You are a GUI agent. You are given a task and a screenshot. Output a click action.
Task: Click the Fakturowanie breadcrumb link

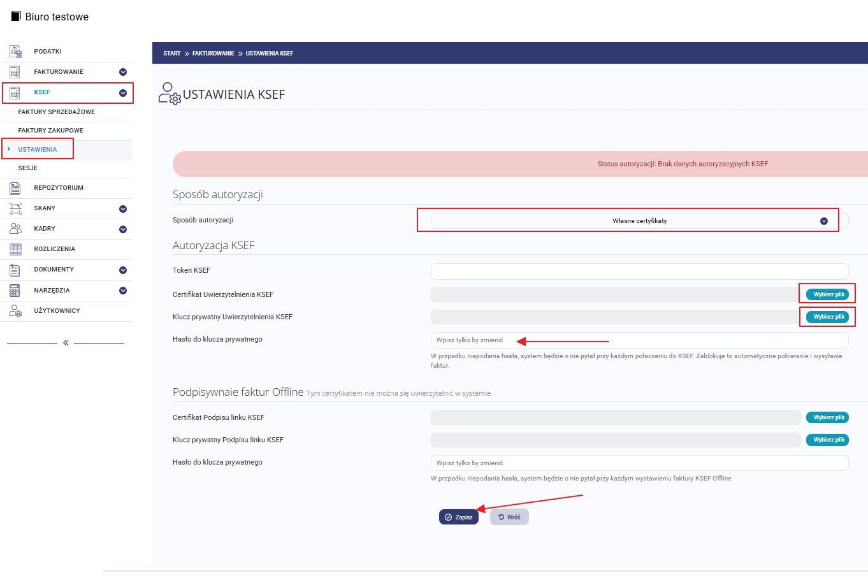click(x=213, y=54)
